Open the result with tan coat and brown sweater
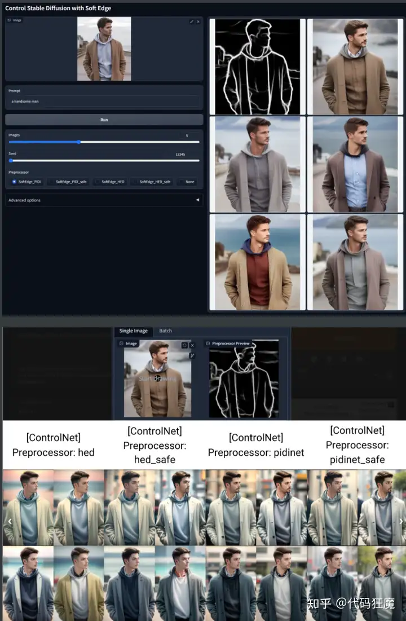 point(355,67)
